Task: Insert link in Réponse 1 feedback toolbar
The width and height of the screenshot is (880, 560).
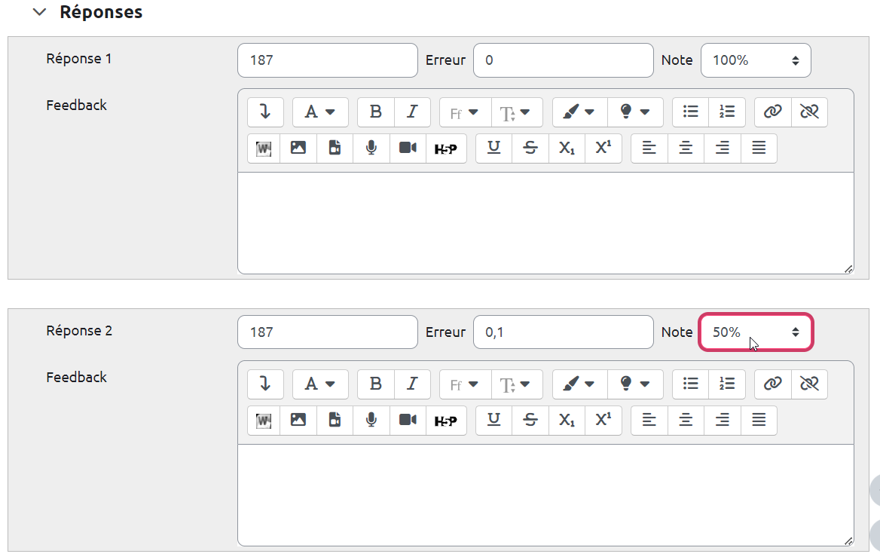Action: coord(772,112)
